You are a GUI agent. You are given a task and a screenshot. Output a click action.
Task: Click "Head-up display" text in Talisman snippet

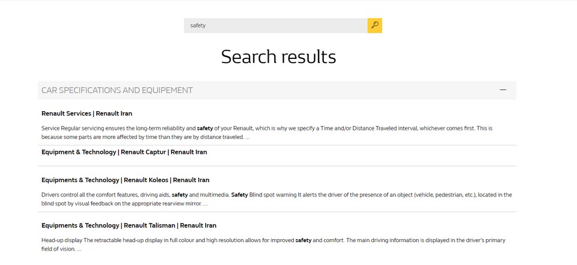(62, 240)
